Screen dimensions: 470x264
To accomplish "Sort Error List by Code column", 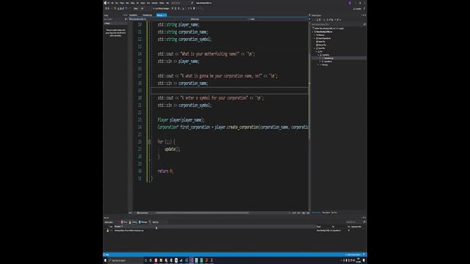I will 111,227.
